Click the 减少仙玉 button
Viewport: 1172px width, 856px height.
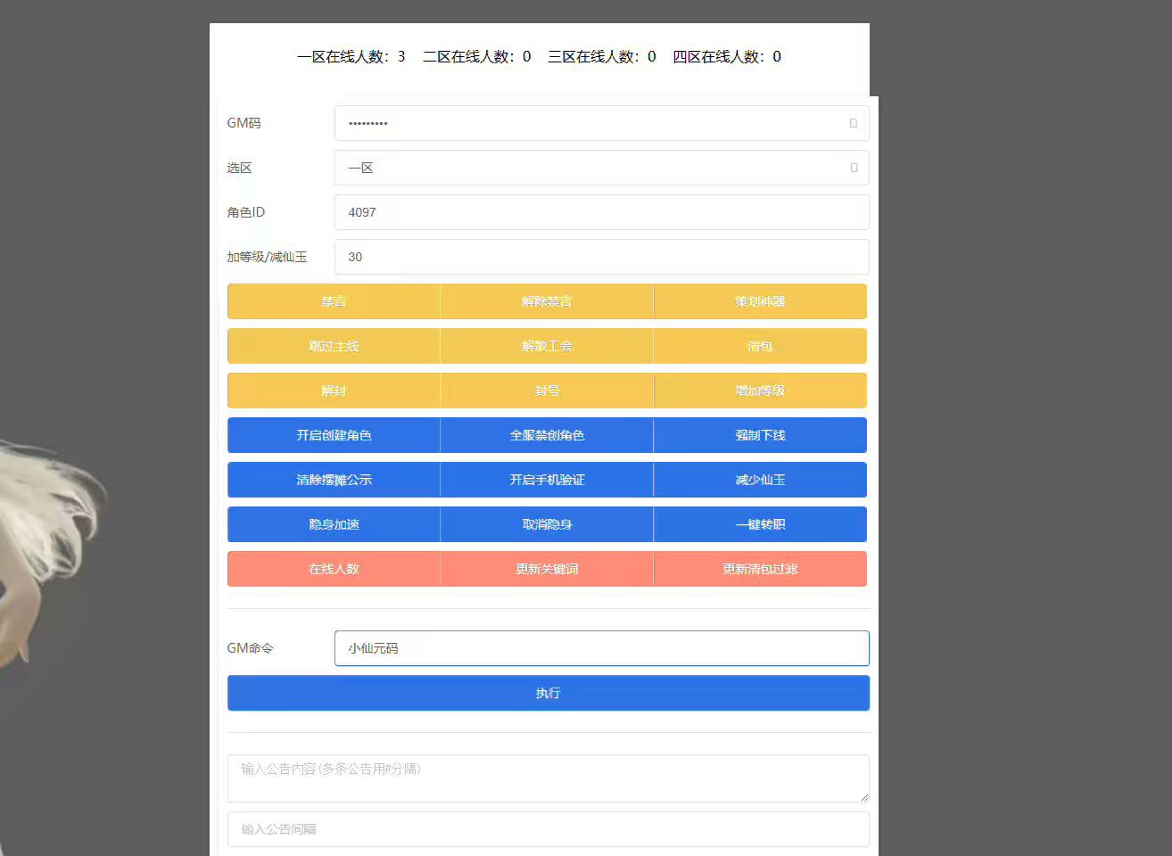pyautogui.click(x=760, y=480)
